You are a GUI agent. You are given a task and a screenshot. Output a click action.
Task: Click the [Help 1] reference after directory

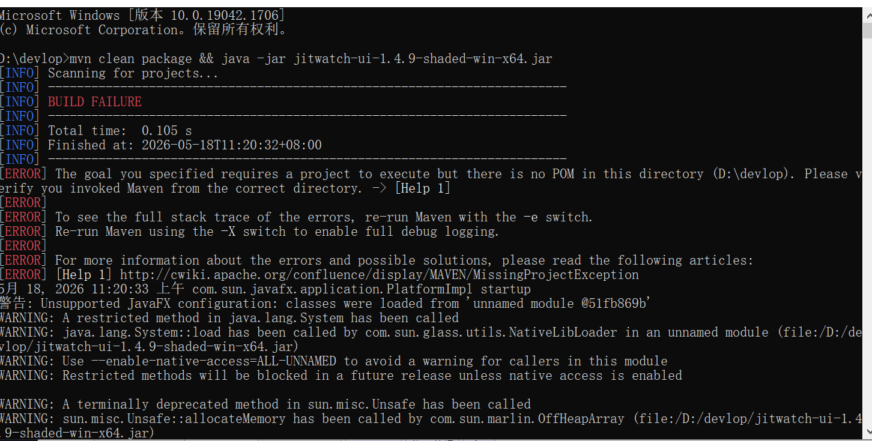(x=422, y=188)
